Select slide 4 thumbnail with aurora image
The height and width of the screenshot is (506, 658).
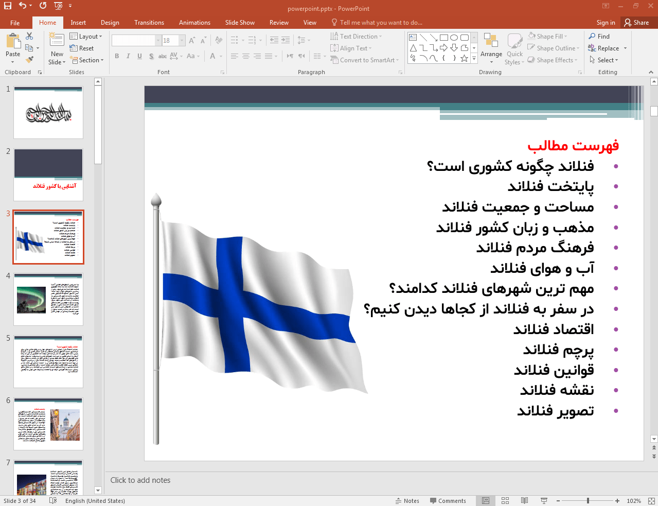pos(48,299)
